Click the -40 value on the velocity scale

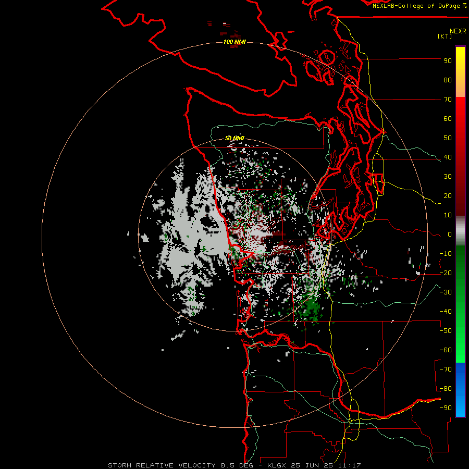click(x=446, y=312)
